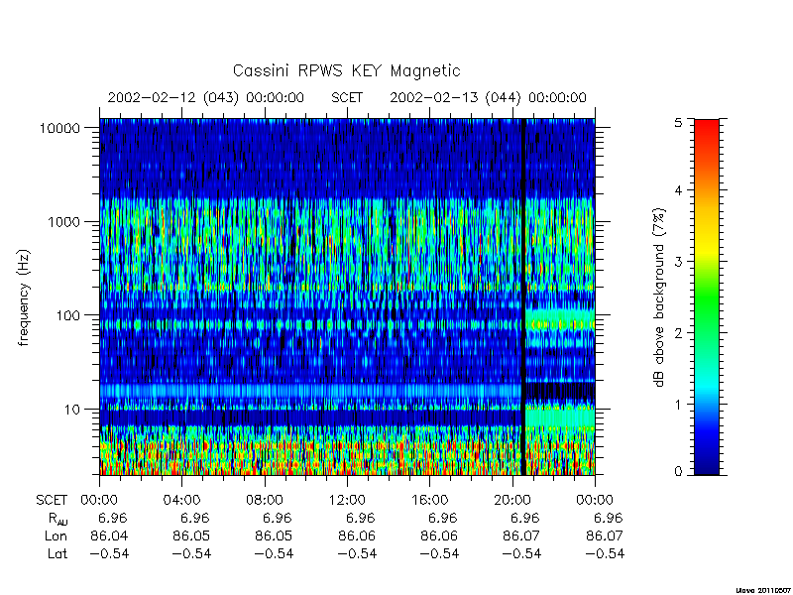Click the light-blue horizontal band above 10 Hz

pos(310,390)
